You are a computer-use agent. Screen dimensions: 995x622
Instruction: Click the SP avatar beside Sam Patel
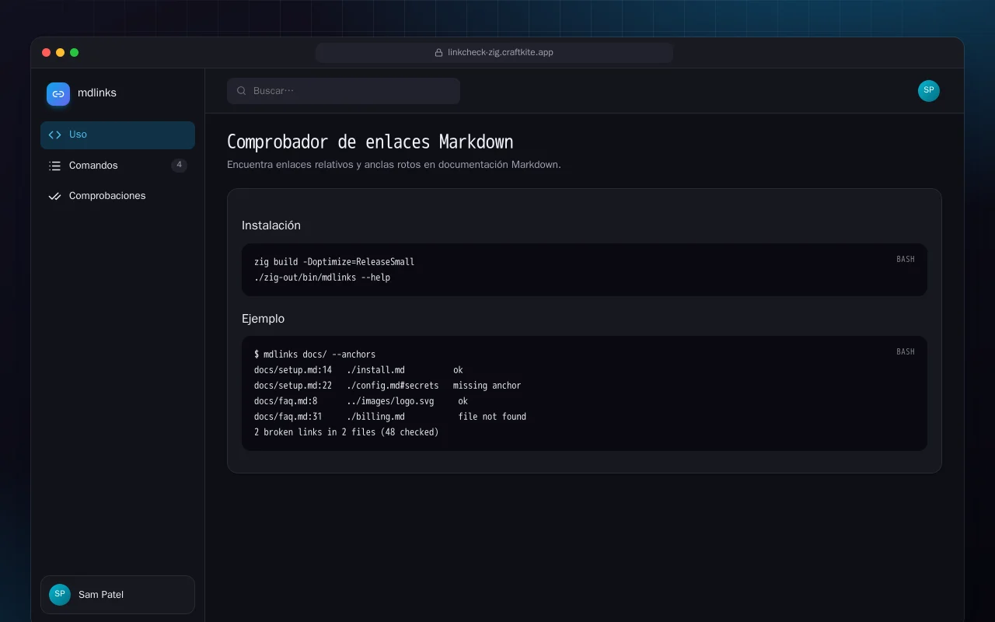pyautogui.click(x=60, y=595)
